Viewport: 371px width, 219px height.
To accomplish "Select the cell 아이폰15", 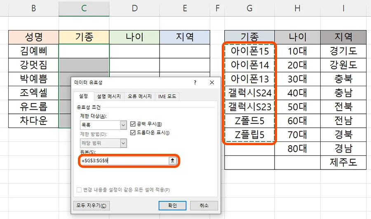I will (x=250, y=51).
